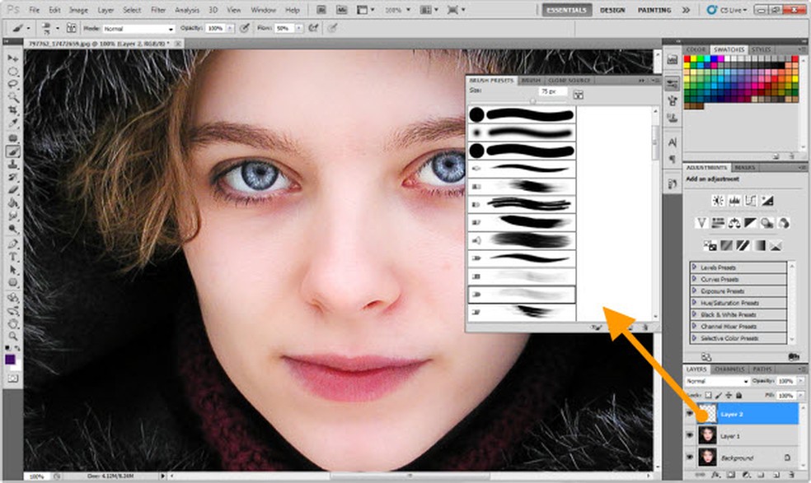Click the Design workspace button
This screenshot has width=811, height=483.
pyautogui.click(x=612, y=10)
